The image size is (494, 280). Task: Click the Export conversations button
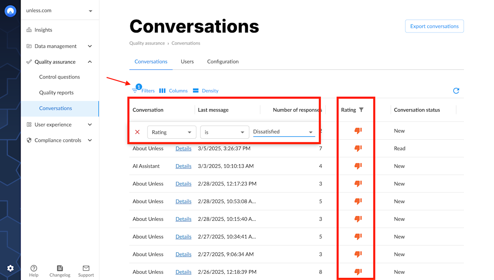pos(434,26)
